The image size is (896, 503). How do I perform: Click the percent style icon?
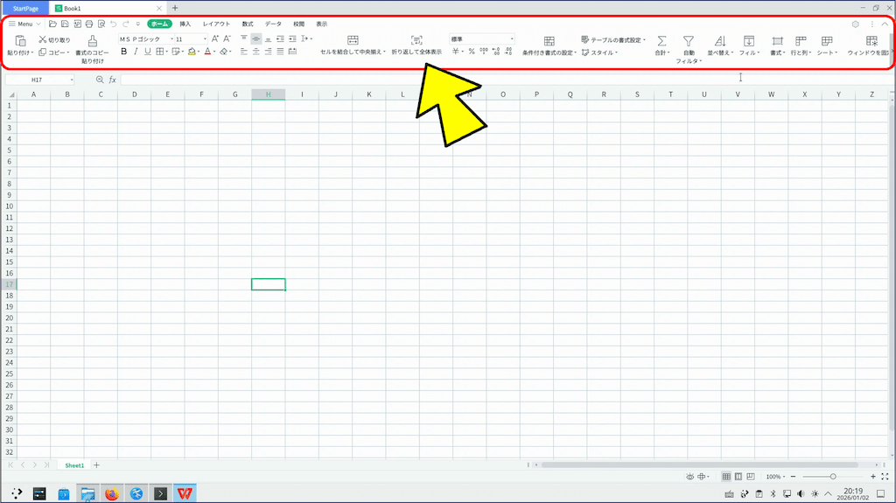(471, 52)
